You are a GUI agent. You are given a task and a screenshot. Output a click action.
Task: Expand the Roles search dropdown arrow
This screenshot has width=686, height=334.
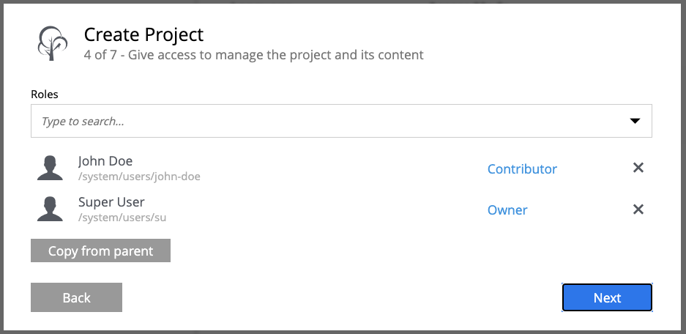click(x=635, y=121)
